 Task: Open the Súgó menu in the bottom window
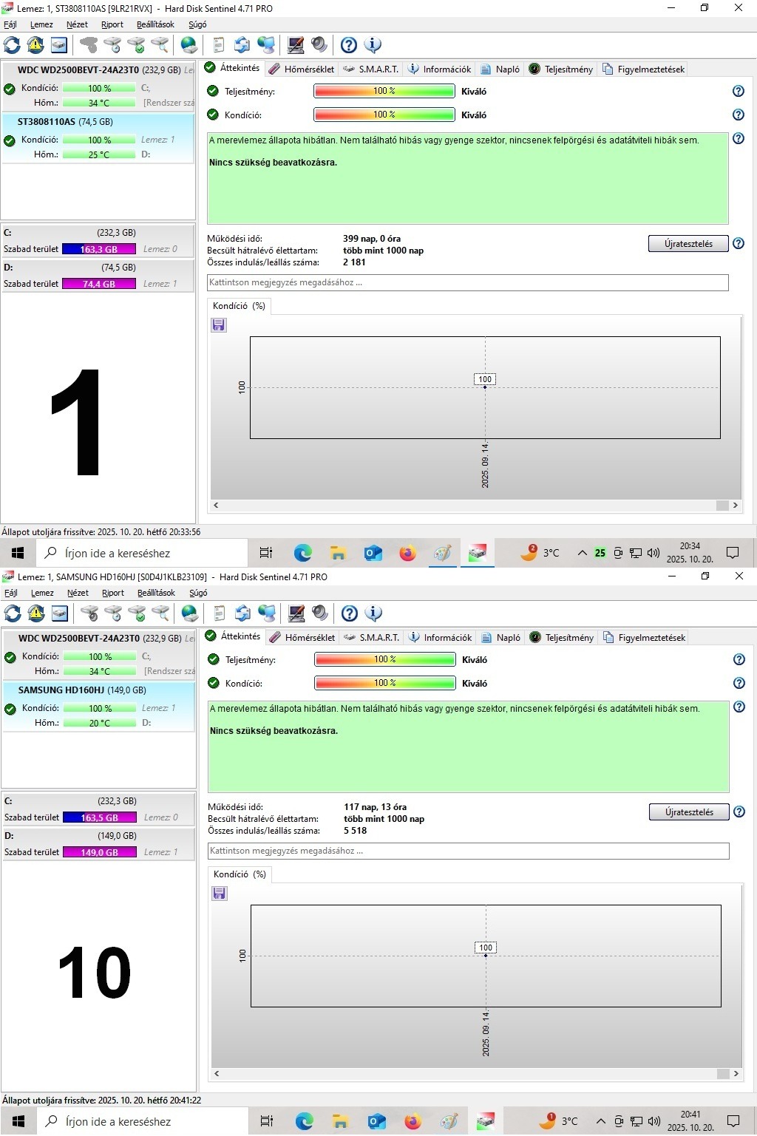pos(198,593)
